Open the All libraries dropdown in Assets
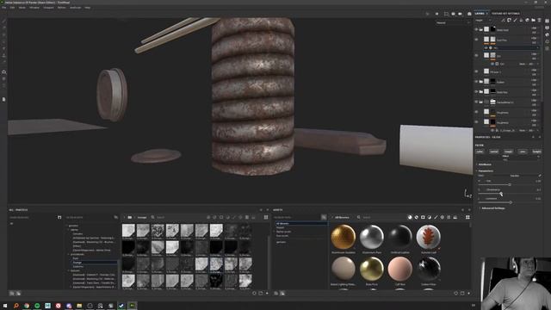The height and width of the screenshot is (310, 551). pos(342,217)
